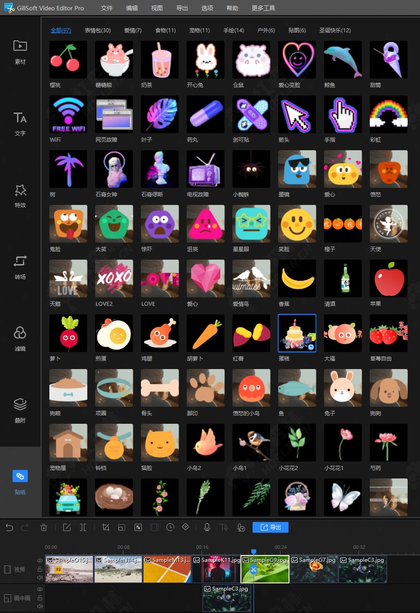The height and width of the screenshot is (613, 420).
Task: Switch to 户外(6) sticker category
Action: pos(266,30)
